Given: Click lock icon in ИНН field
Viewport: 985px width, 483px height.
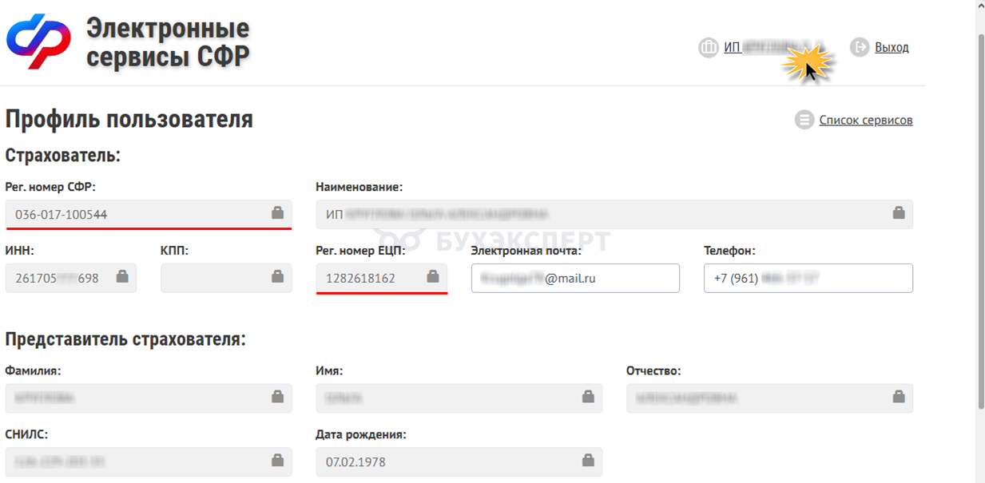Looking at the screenshot, I should pos(122,276).
